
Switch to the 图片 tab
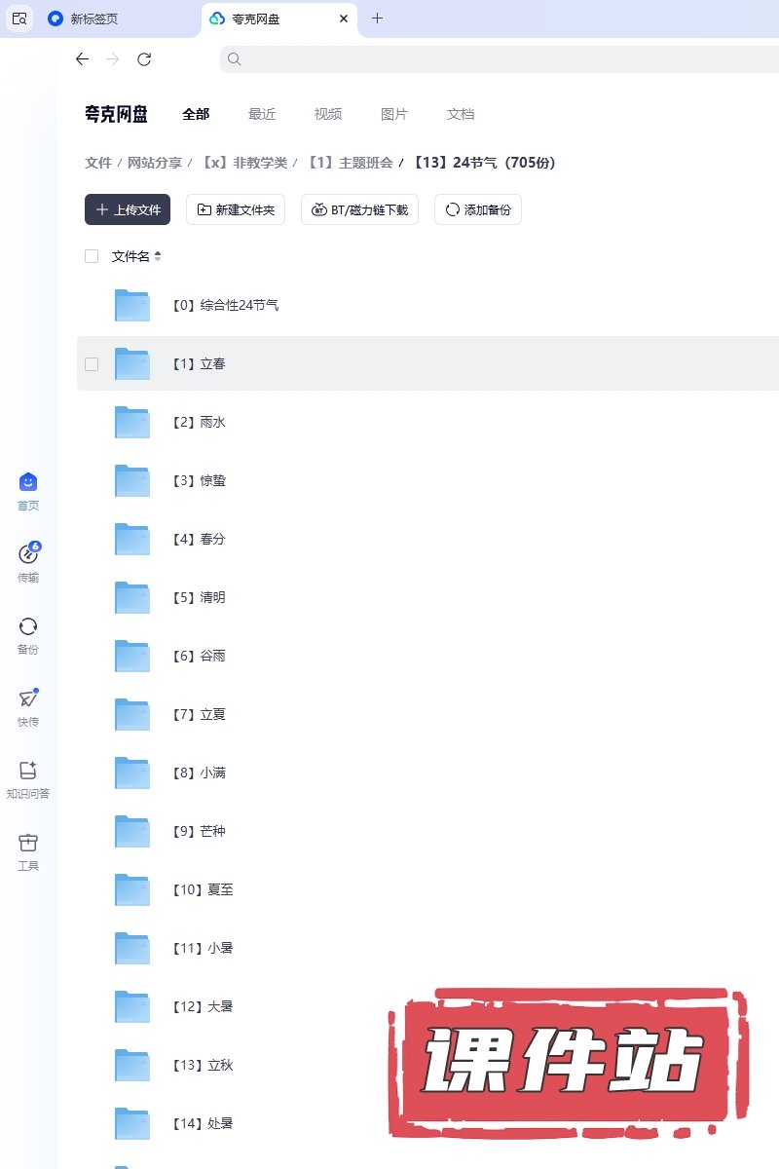(x=394, y=114)
